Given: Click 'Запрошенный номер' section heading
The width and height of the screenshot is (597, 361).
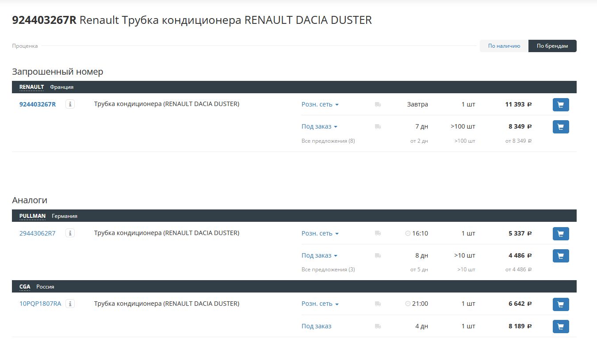Looking at the screenshot, I should (x=57, y=72).
